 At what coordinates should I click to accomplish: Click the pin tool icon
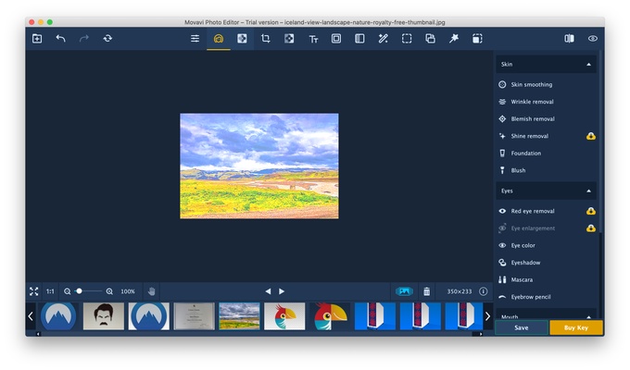[454, 39]
